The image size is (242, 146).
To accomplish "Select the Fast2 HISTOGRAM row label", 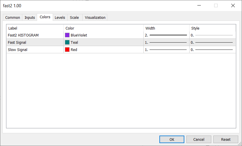I will [x=23, y=35].
